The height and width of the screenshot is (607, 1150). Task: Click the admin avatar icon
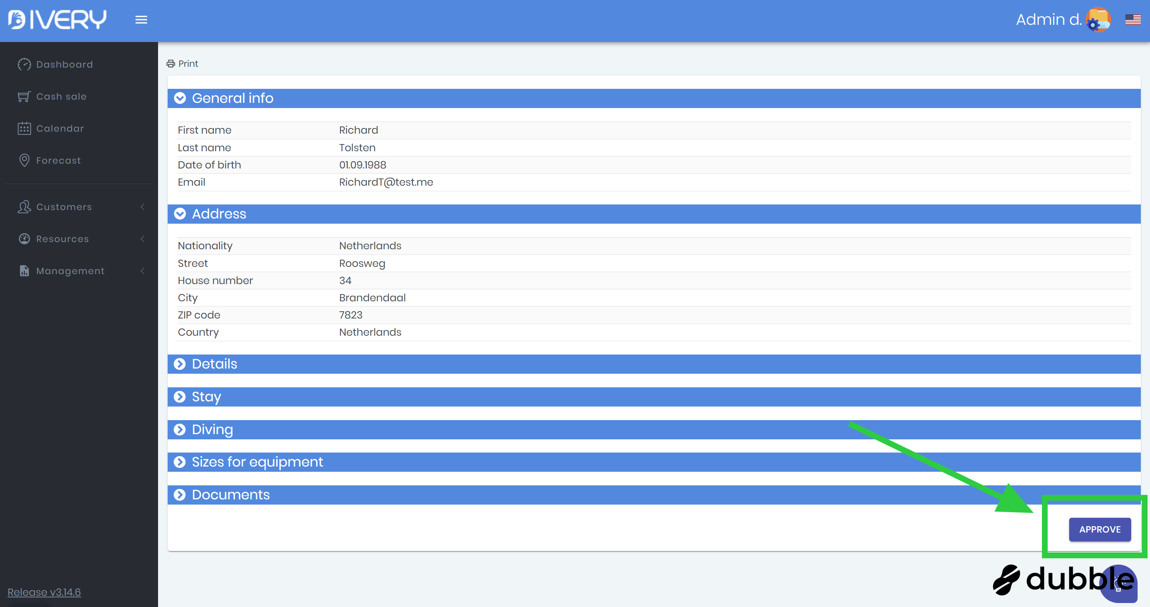pyautogui.click(x=1098, y=20)
